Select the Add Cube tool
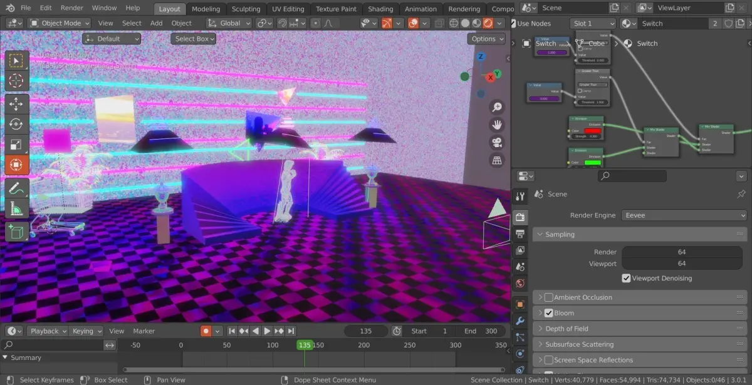The width and height of the screenshot is (752, 385). coord(16,232)
